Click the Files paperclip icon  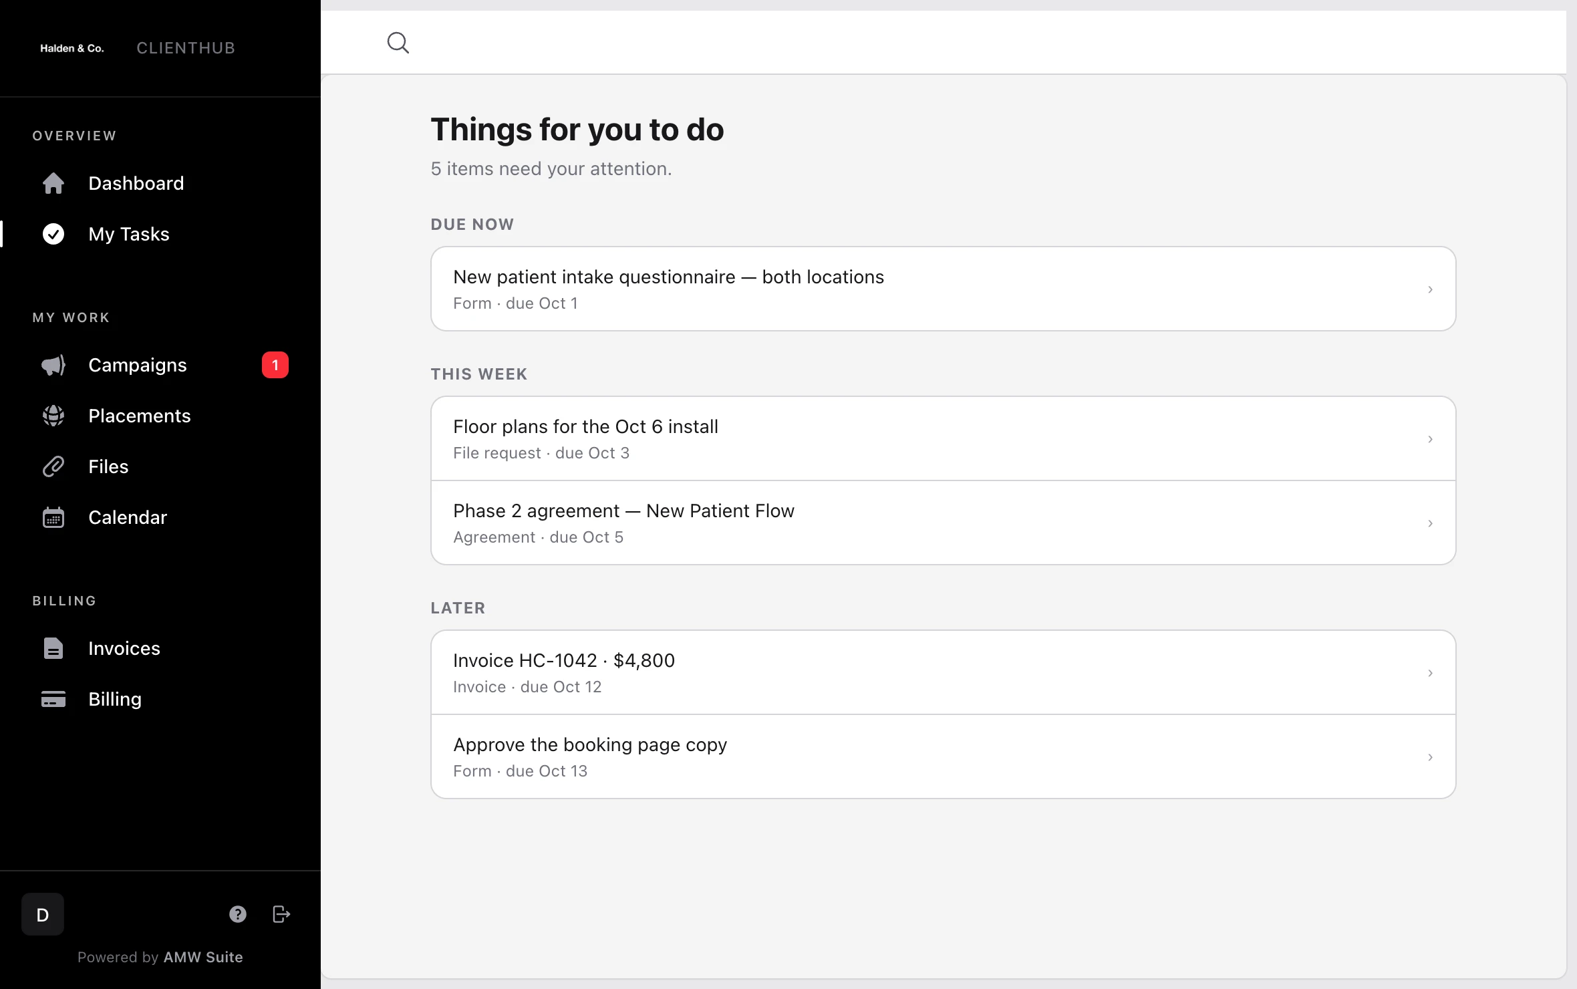[x=53, y=466]
